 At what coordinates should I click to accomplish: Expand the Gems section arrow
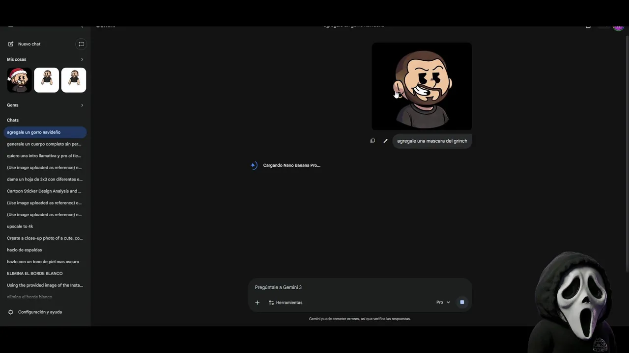point(82,105)
